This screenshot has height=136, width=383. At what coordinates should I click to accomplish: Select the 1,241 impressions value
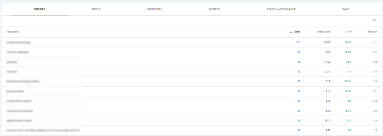[x=327, y=72]
